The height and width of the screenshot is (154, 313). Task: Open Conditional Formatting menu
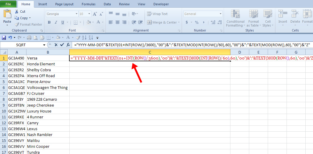pyautogui.click(x=235, y=18)
